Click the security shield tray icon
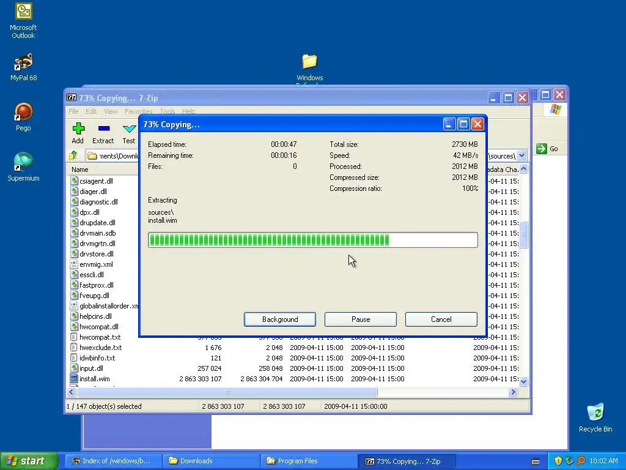Viewport: 626px width, 470px height. 558,461
